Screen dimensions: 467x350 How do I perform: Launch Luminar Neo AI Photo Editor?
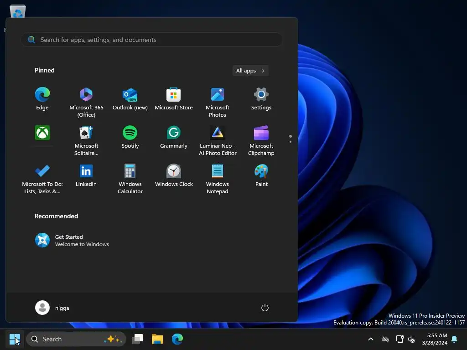tap(218, 141)
